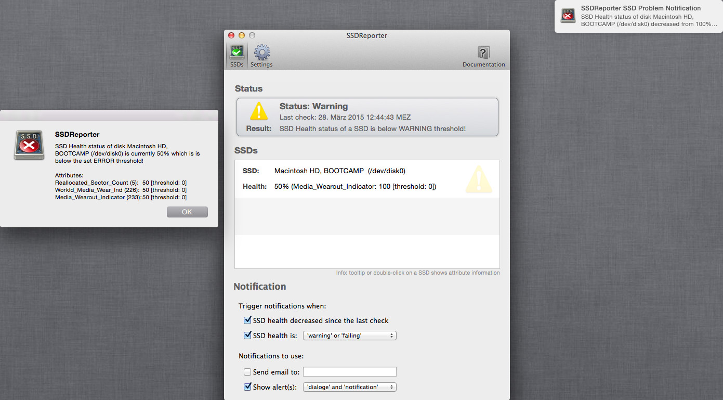
Task: Click the red X SSD icon in alert dialog
Action: (30, 145)
